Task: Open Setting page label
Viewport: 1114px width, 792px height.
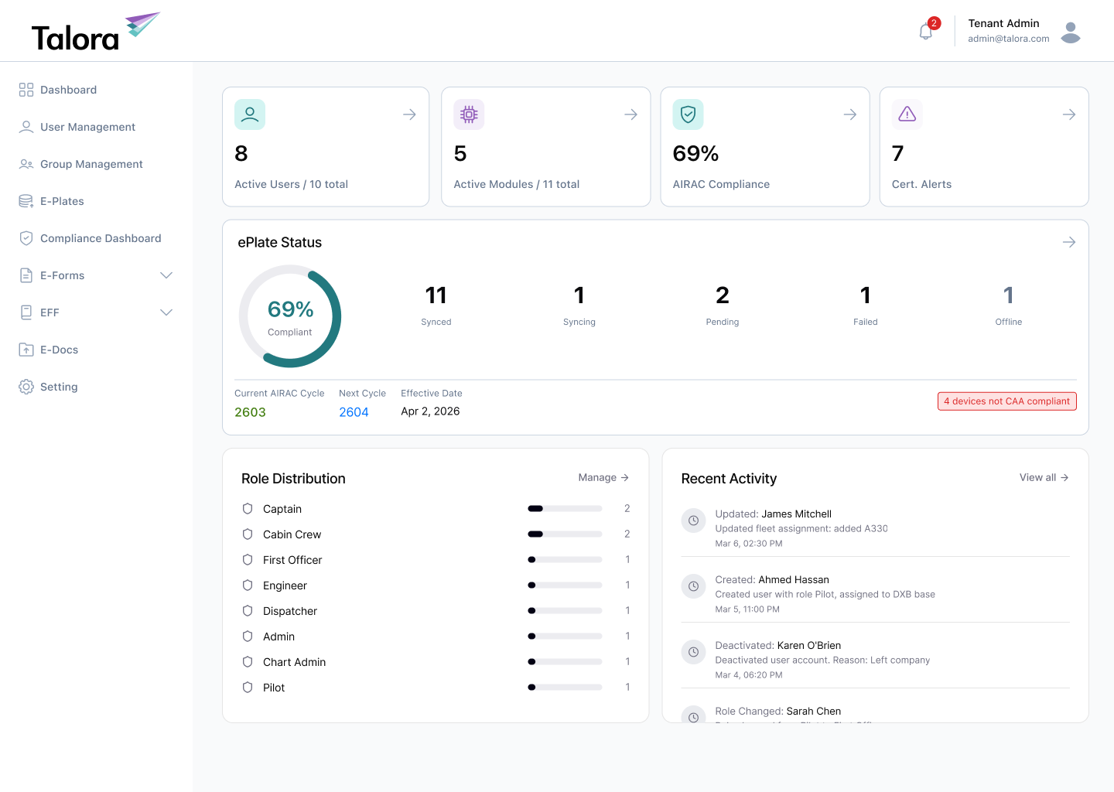Action: tap(59, 387)
